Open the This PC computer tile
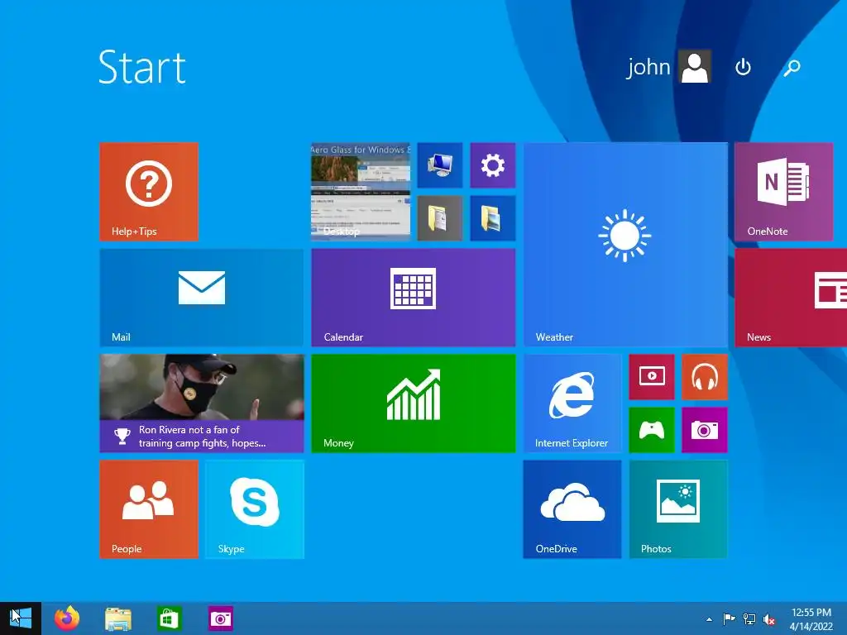This screenshot has width=847, height=635. (x=440, y=165)
